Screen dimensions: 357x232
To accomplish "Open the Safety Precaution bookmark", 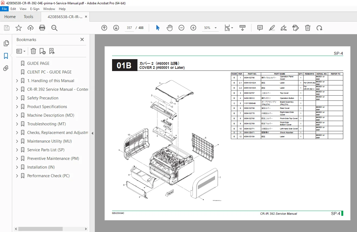I will (x=43, y=98).
